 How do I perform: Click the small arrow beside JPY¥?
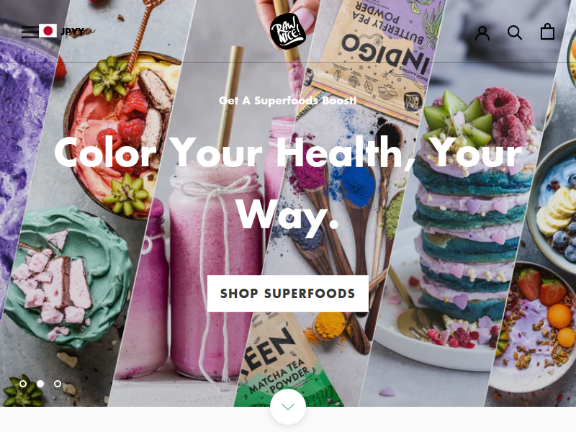(x=93, y=32)
